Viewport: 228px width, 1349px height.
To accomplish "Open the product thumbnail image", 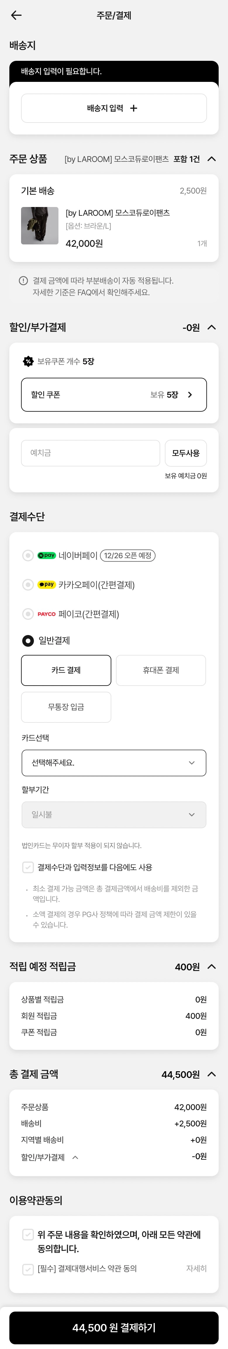I will 39,226.
